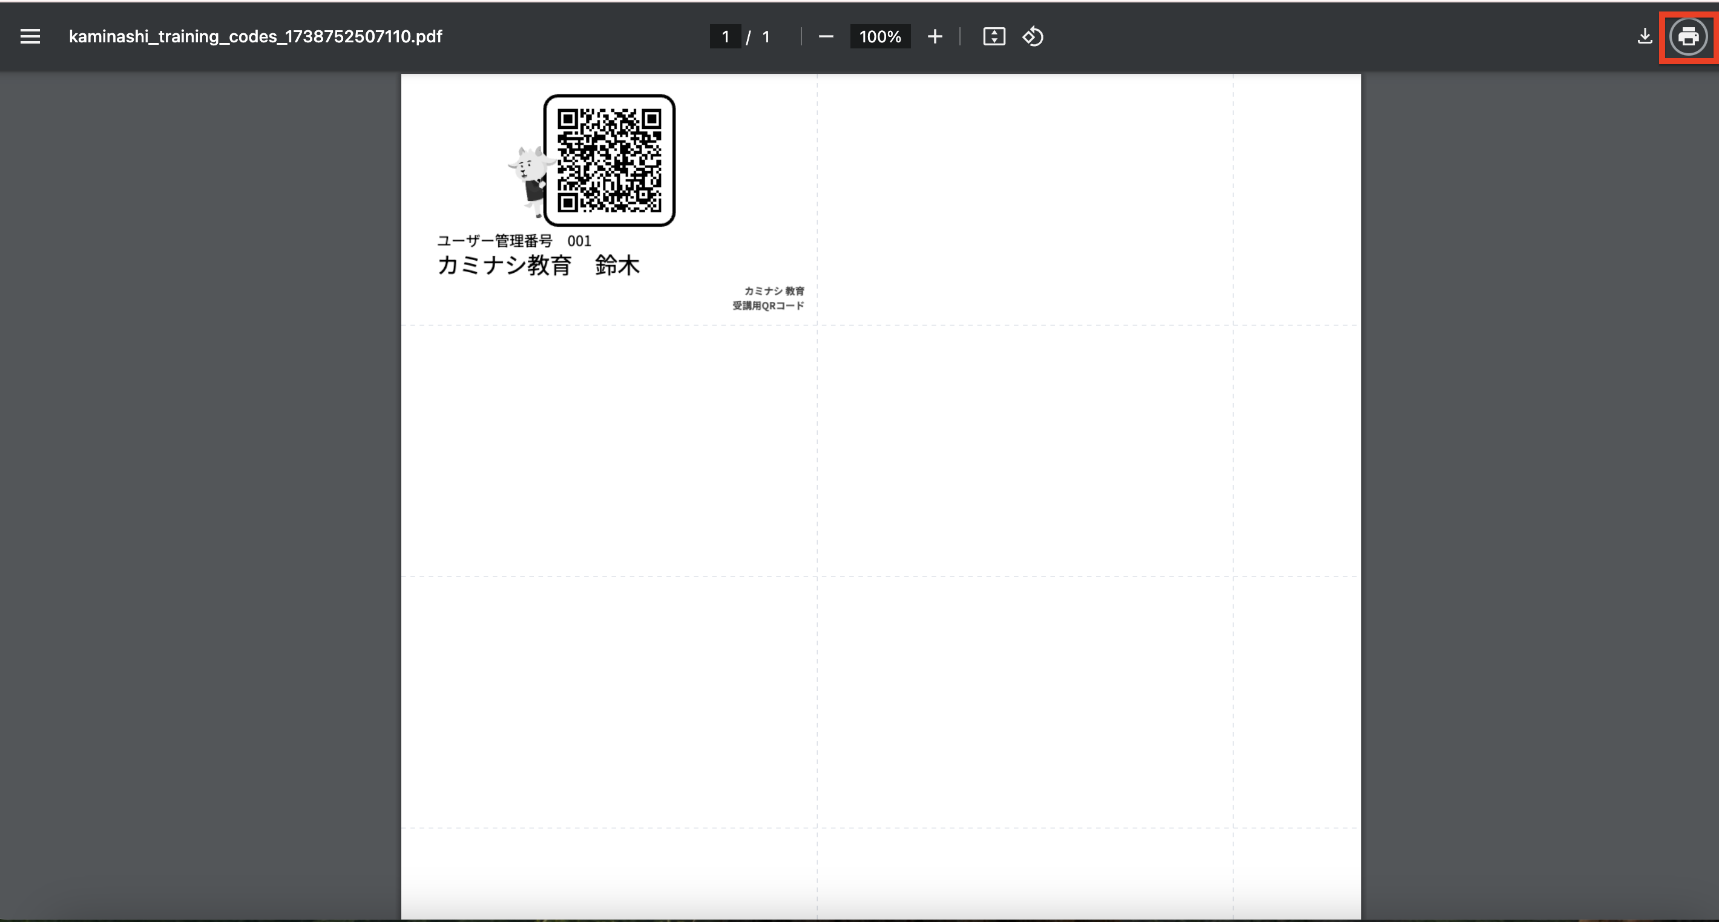Click the current page number field

725,37
